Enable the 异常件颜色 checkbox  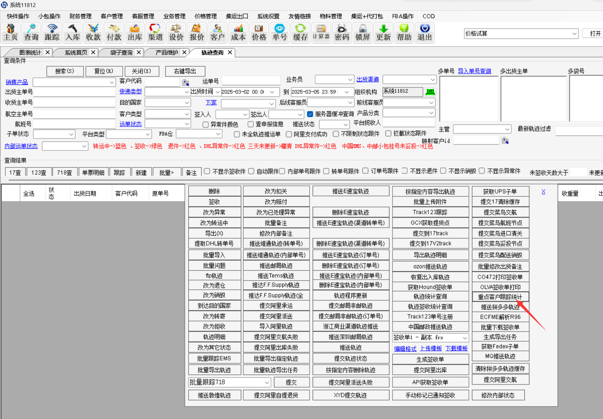click(x=206, y=124)
